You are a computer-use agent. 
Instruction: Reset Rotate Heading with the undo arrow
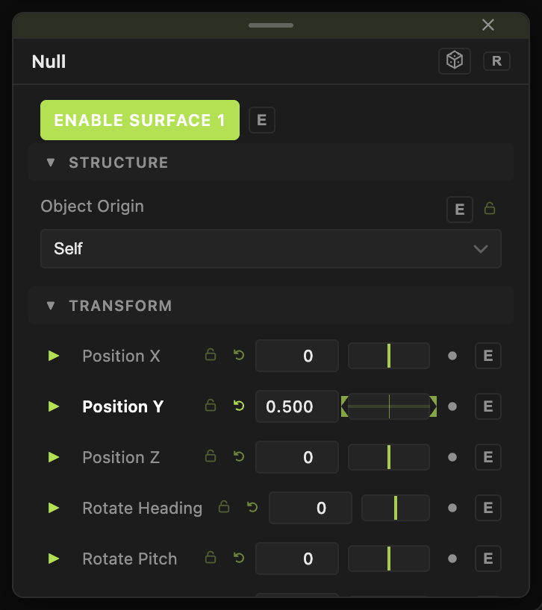coord(252,507)
